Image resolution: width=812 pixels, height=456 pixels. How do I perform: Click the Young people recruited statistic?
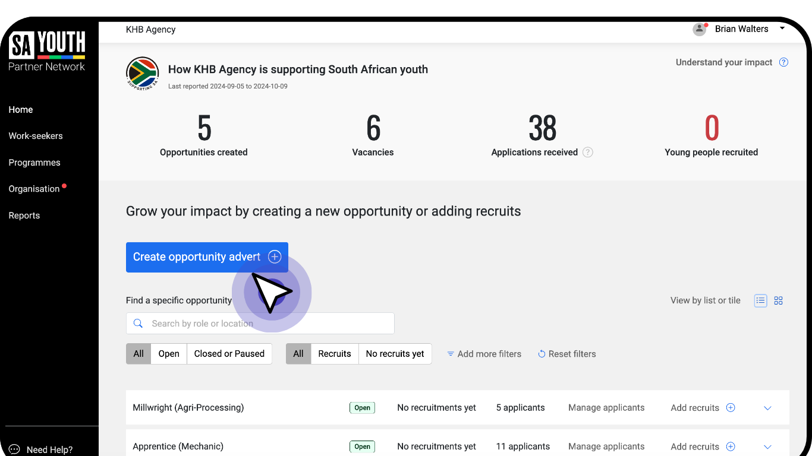(712, 135)
